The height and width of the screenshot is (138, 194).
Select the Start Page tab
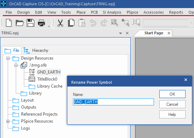coord(154,33)
